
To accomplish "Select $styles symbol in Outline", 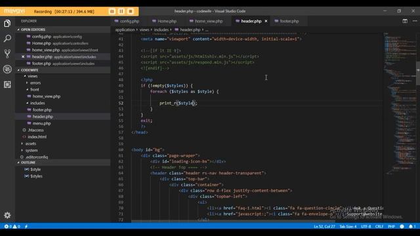I will pos(62,176).
